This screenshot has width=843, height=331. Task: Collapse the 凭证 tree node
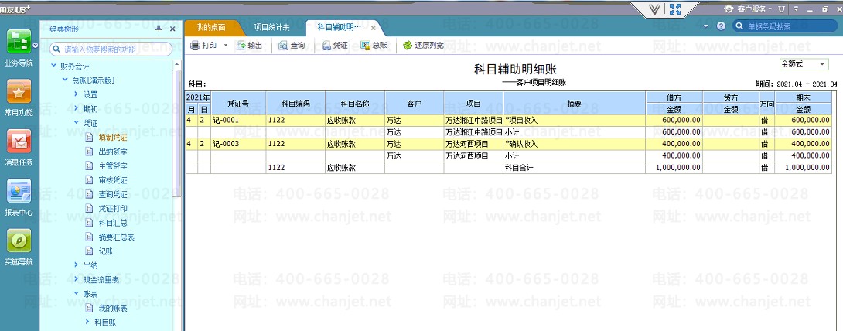[x=77, y=122]
